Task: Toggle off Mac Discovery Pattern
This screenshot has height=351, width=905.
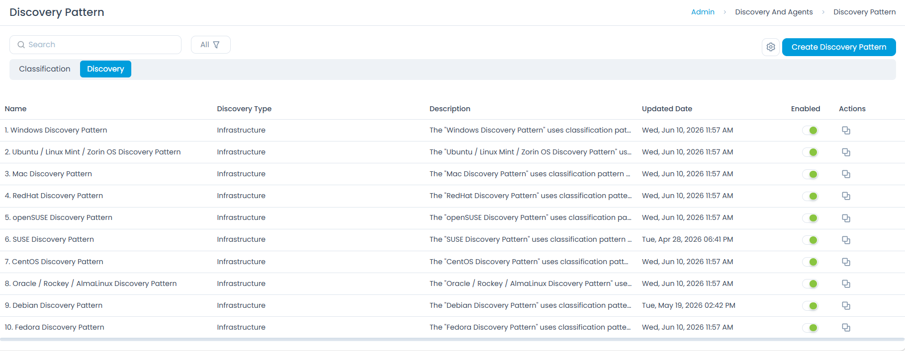Action: point(810,174)
